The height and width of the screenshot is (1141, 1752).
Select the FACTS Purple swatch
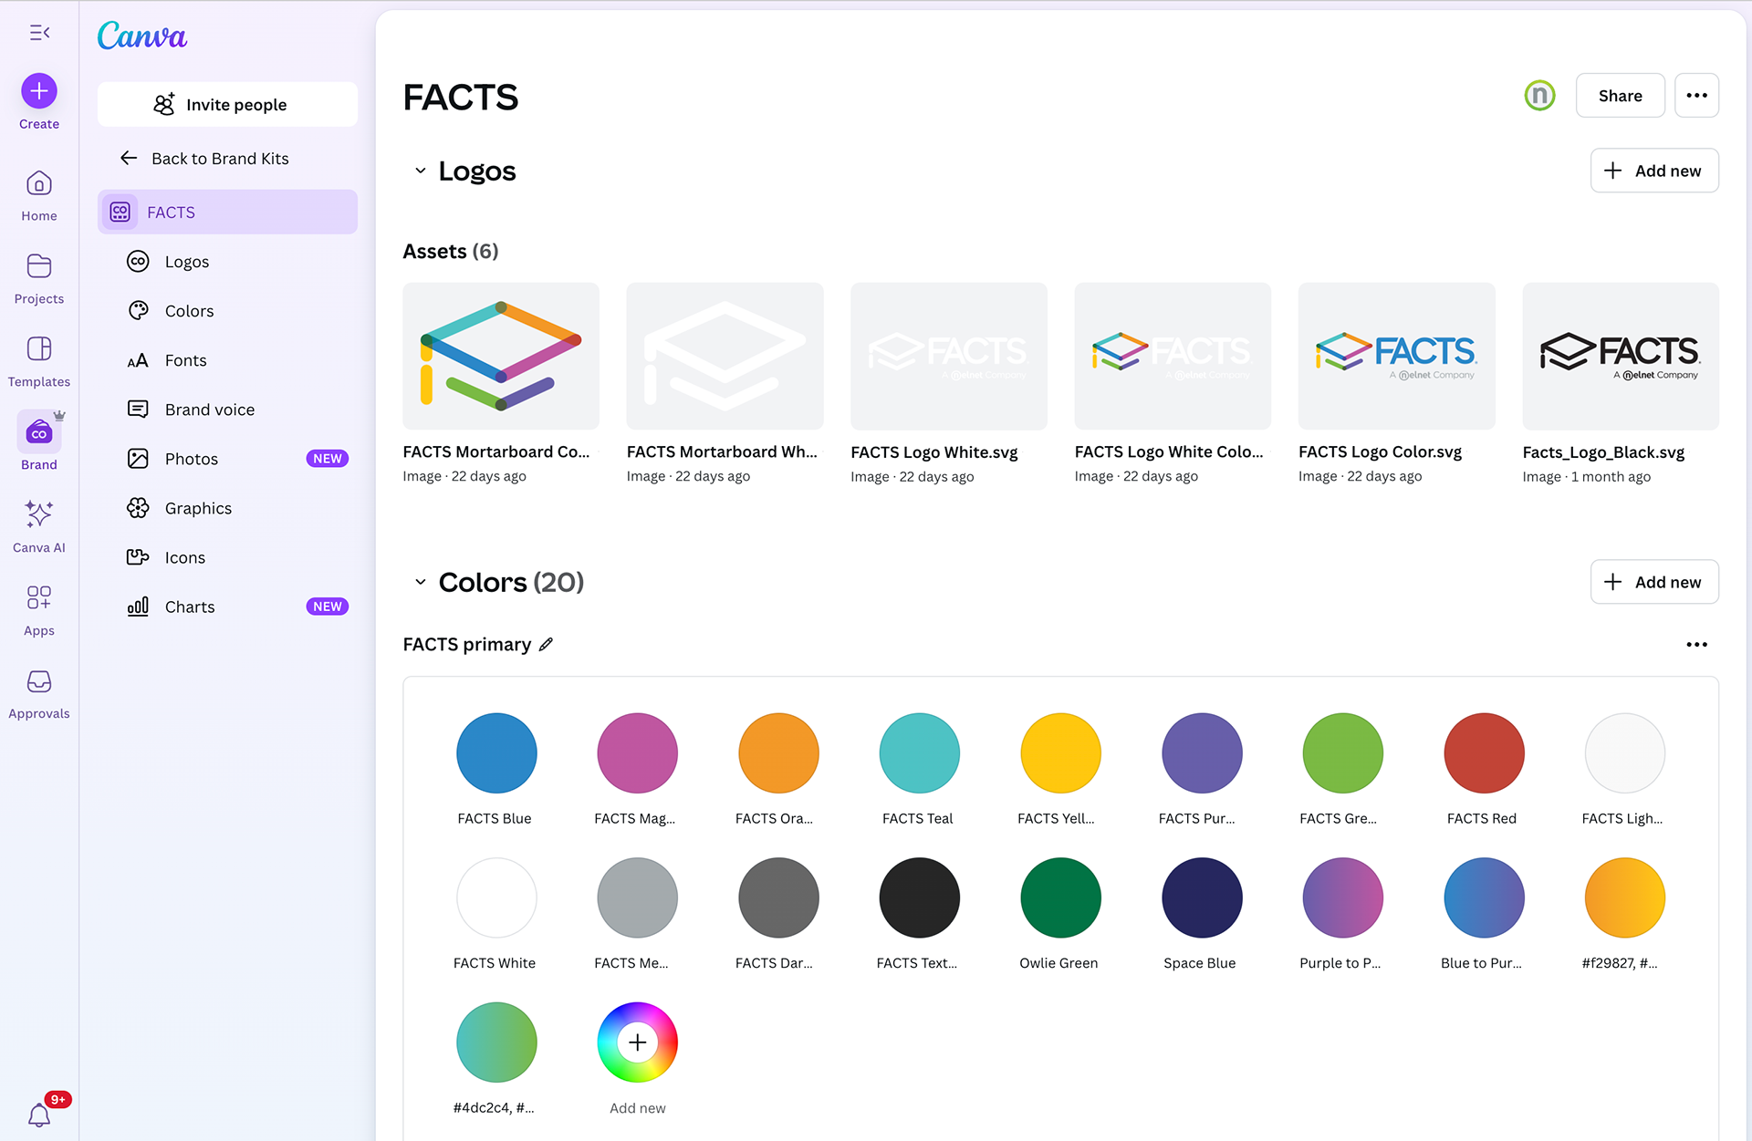click(x=1202, y=753)
